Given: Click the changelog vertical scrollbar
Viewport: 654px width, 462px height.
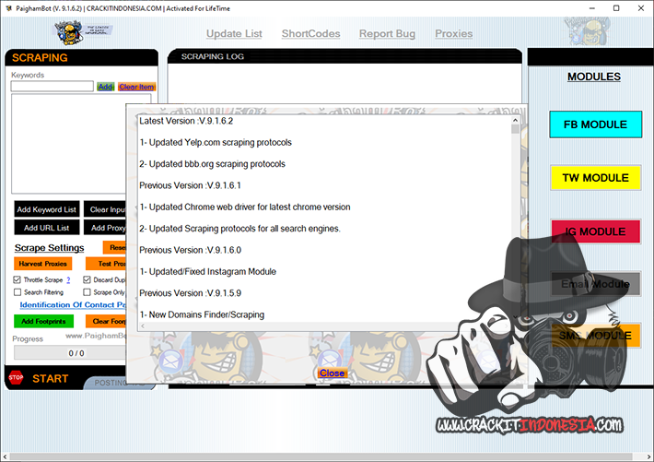Looking at the screenshot, I should coord(515,221).
